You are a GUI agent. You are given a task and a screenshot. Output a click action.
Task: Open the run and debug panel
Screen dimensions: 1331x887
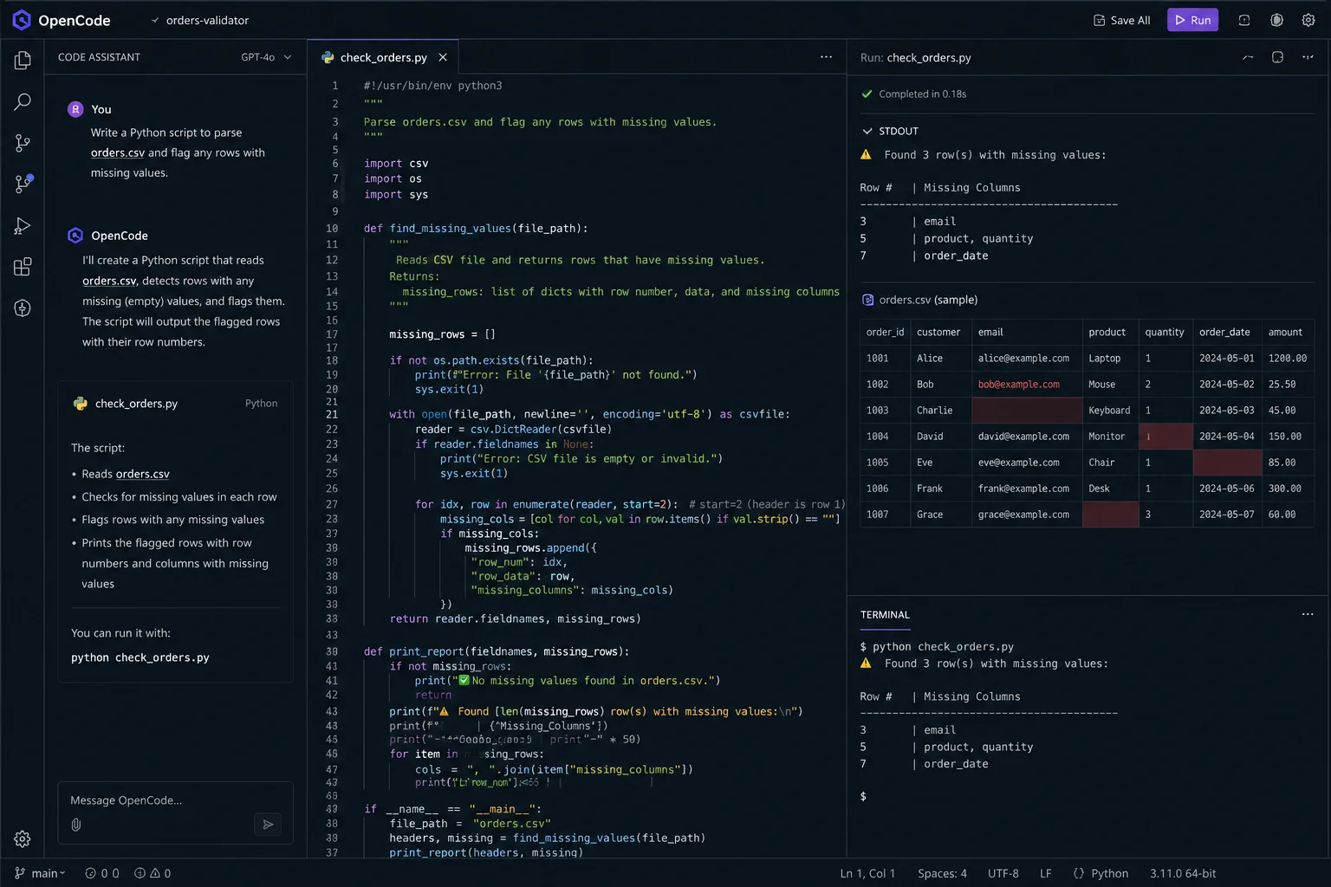tap(23, 225)
